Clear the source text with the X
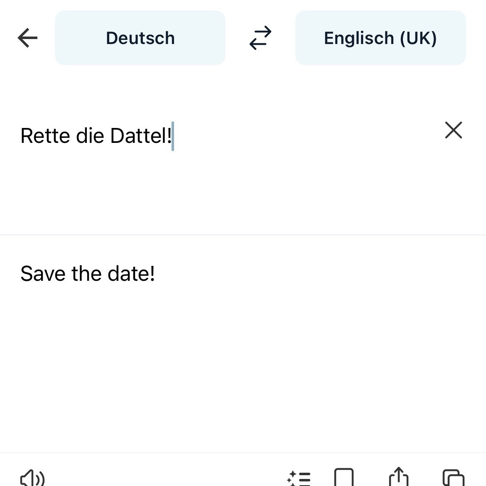 (x=453, y=130)
